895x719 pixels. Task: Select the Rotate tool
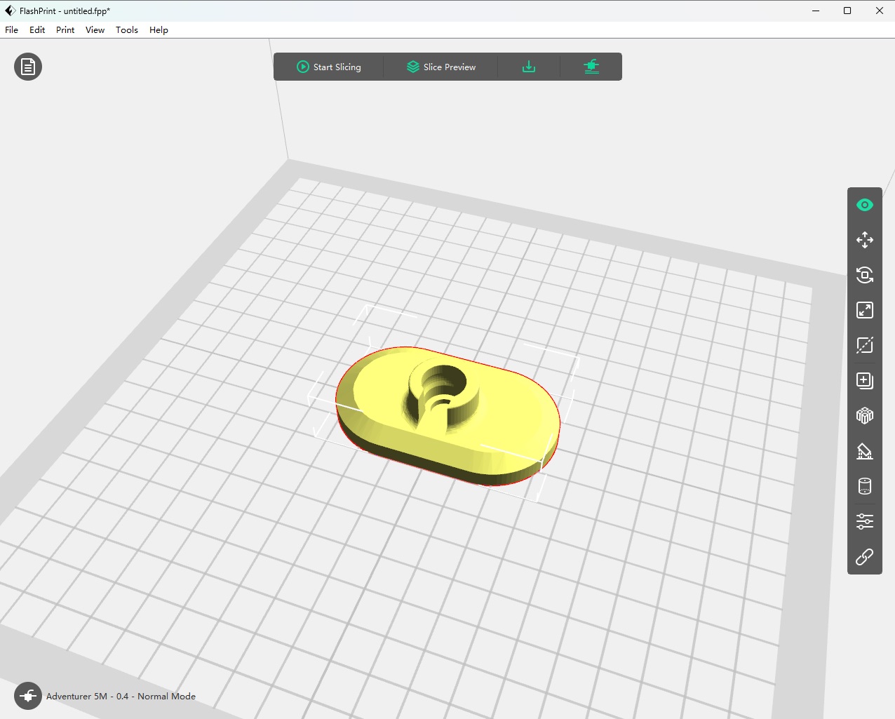pos(865,275)
